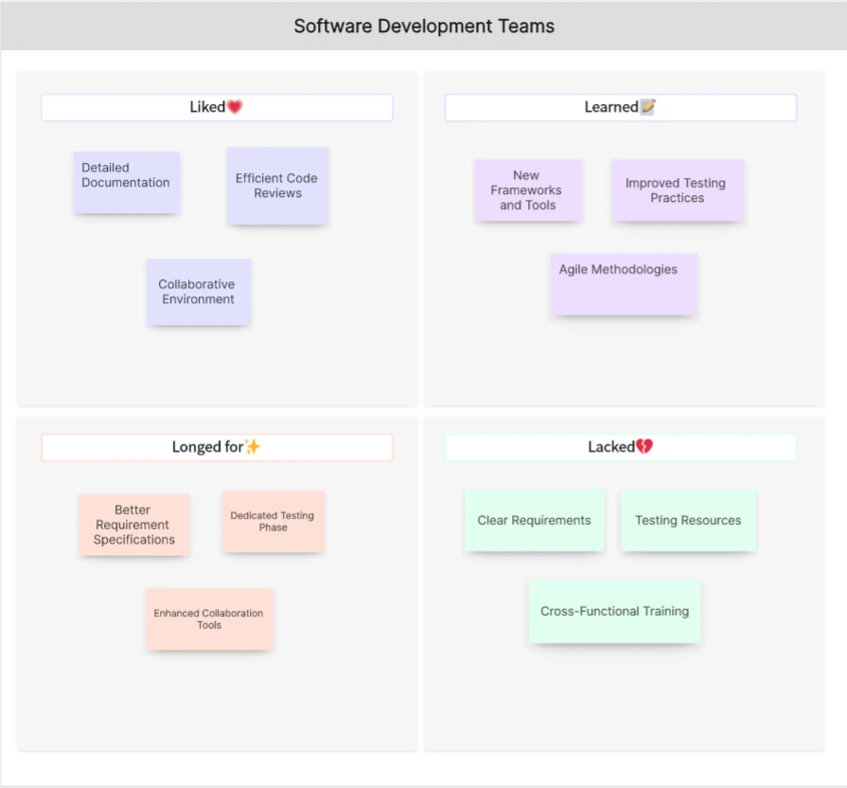Select the 'Efficient Code Reviews' sticky note

pyautogui.click(x=277, y=186)
